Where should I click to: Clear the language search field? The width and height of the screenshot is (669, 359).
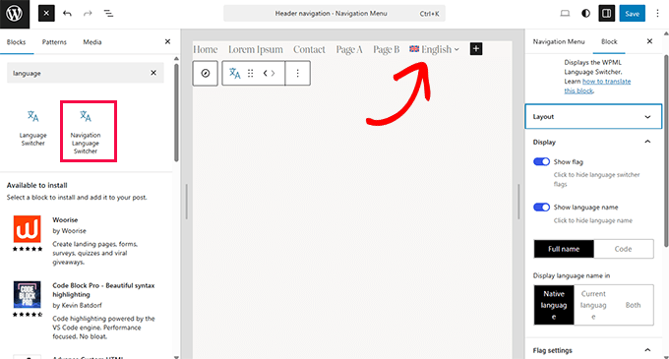coord(153,73)
